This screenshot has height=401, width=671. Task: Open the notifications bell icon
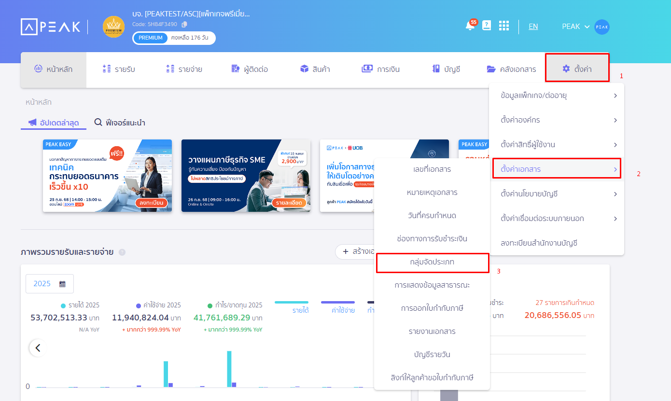tap(470, 26)
